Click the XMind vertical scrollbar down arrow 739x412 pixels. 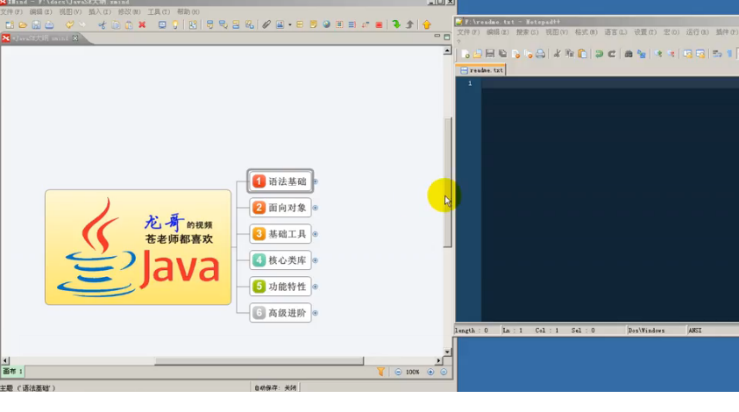click(447, 352)
